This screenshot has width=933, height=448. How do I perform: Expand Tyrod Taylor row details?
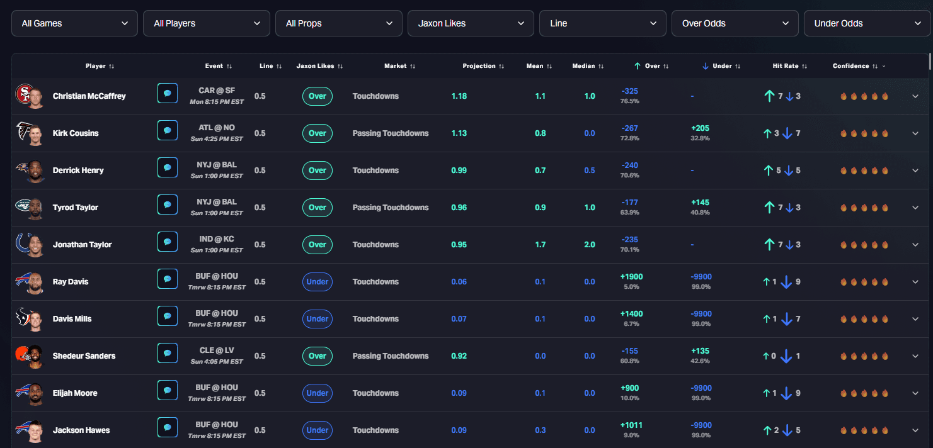point(915,208)
